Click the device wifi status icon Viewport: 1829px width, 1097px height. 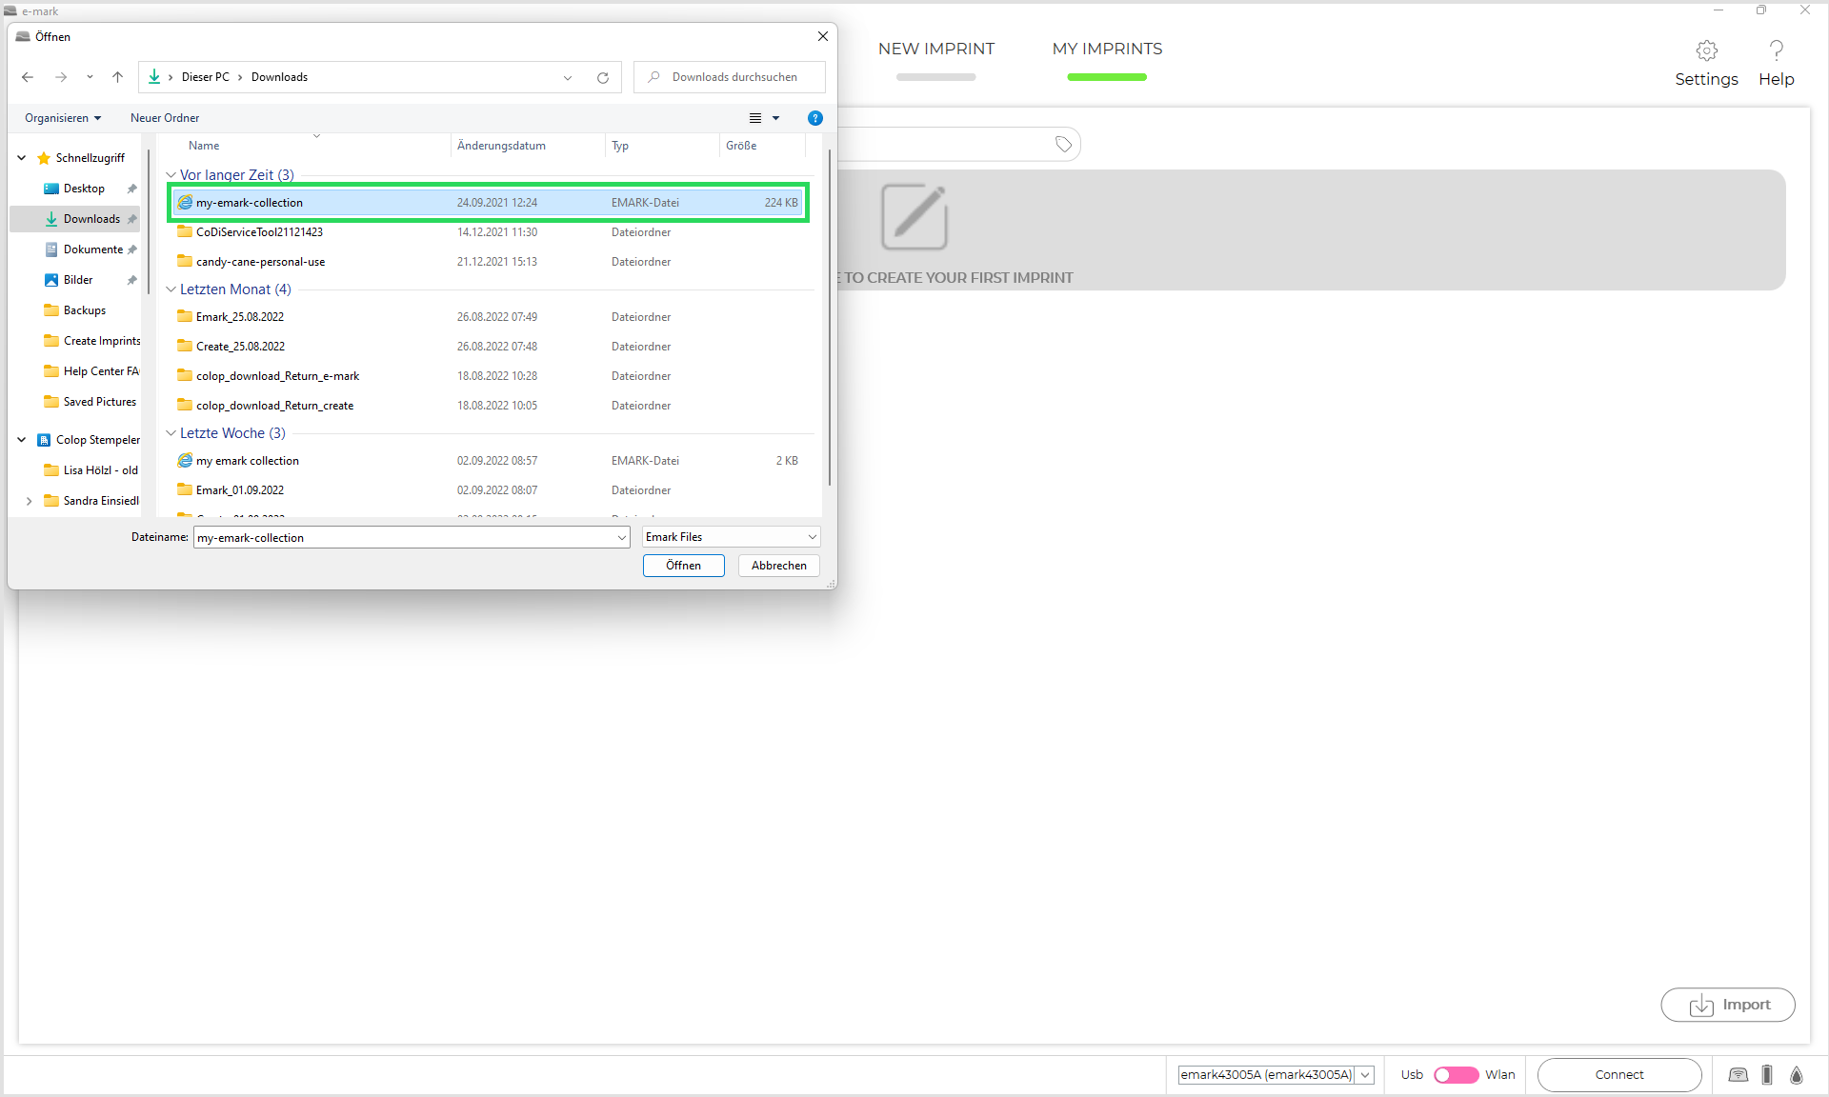pos(1739,1075)
